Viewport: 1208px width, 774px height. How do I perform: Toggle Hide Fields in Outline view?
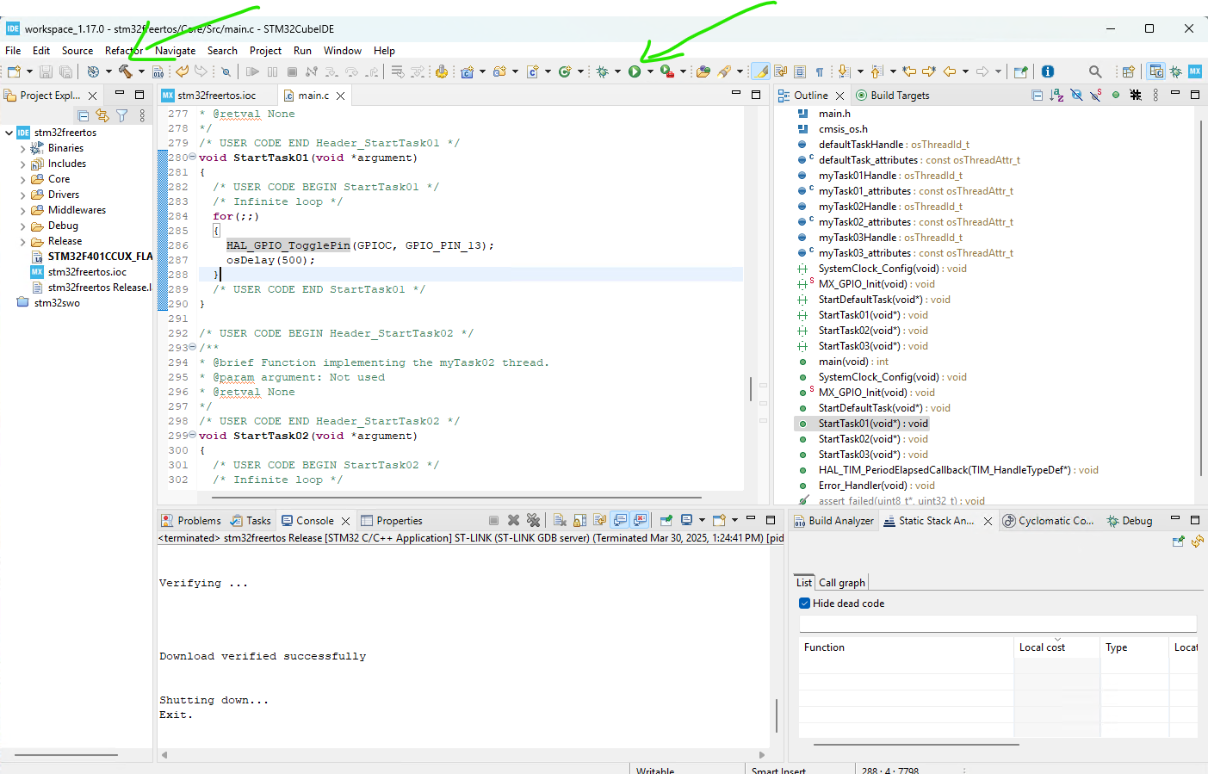(x=1076, y=96)
